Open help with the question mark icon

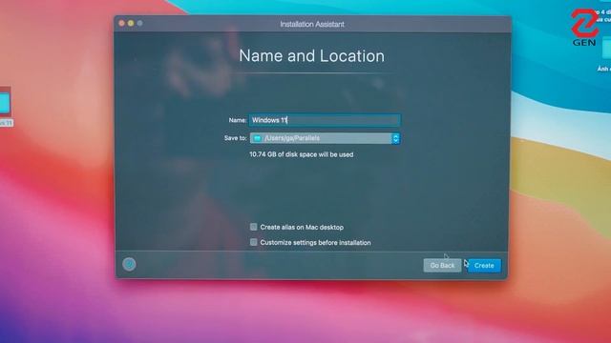tap(130, 265)
